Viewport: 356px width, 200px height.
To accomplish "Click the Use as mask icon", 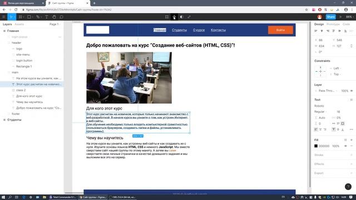I will (182, 17).
